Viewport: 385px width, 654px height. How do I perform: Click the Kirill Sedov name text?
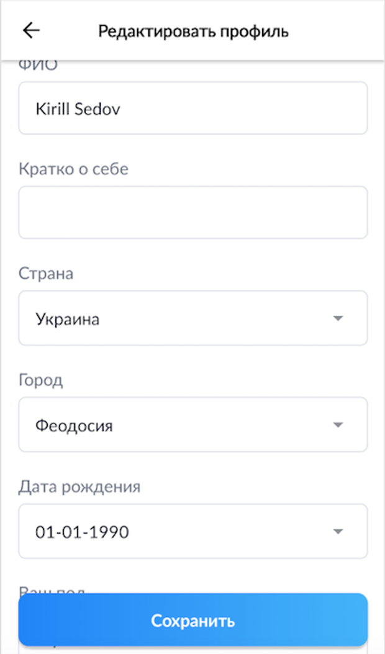point(78,109)
